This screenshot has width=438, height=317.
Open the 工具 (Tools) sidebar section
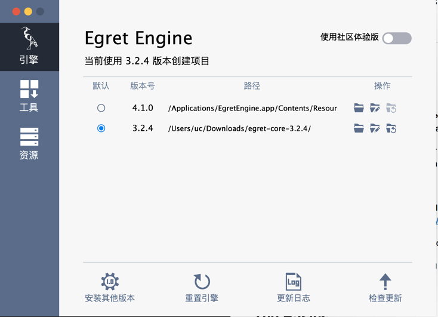point(29,96)
